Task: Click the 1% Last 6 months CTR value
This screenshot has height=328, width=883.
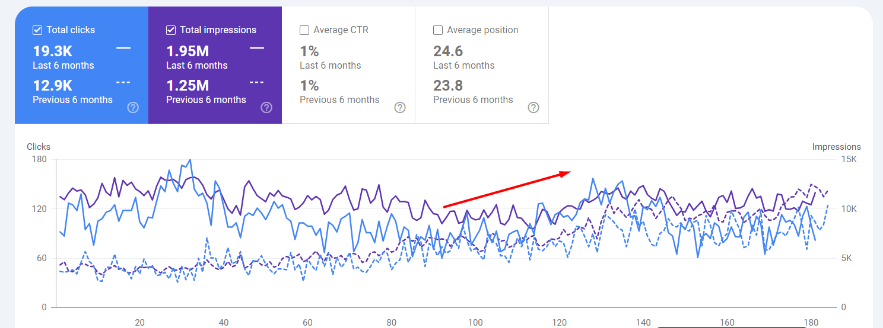Action: pyautogui.click(x=309, y=52)
